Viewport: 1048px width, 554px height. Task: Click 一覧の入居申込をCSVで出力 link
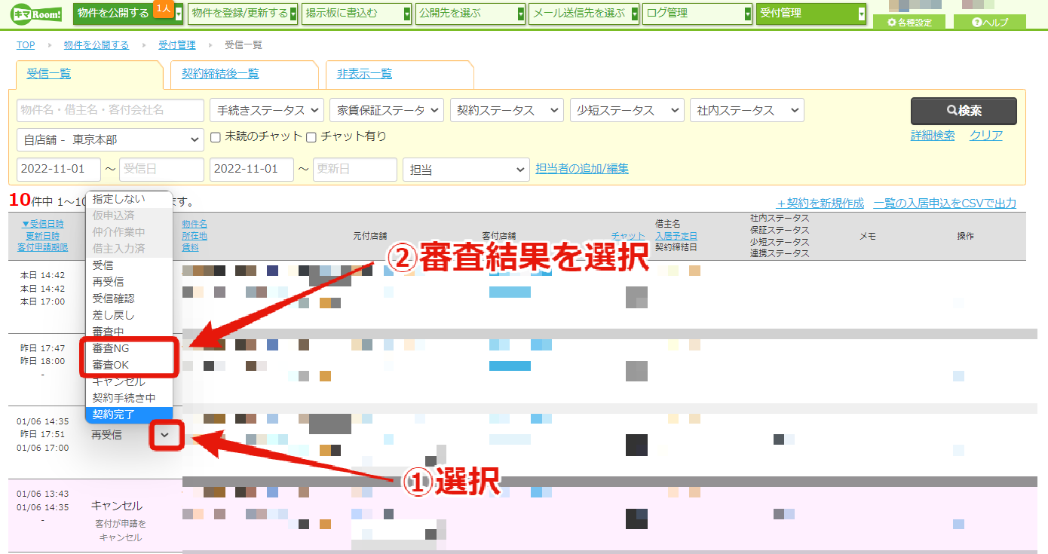point(945,204)
